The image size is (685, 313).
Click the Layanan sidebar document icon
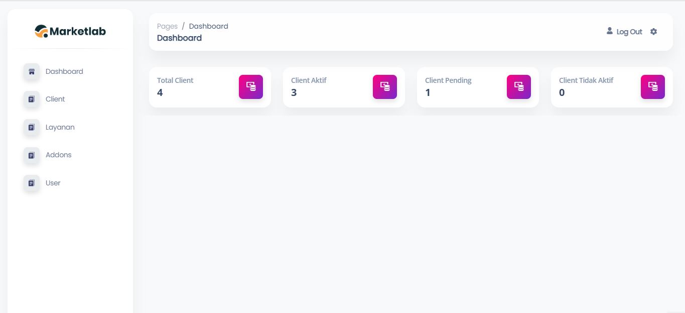[32, 128]
